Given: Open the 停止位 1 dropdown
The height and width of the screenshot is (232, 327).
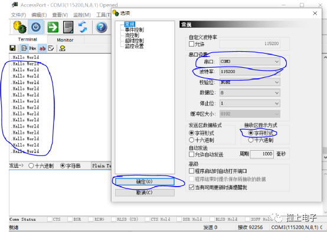Looking at the screenshot, I should click(250, 103).
